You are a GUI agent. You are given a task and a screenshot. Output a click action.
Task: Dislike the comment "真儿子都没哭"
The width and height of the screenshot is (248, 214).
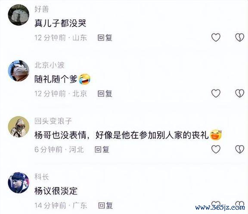coord(240,37)
